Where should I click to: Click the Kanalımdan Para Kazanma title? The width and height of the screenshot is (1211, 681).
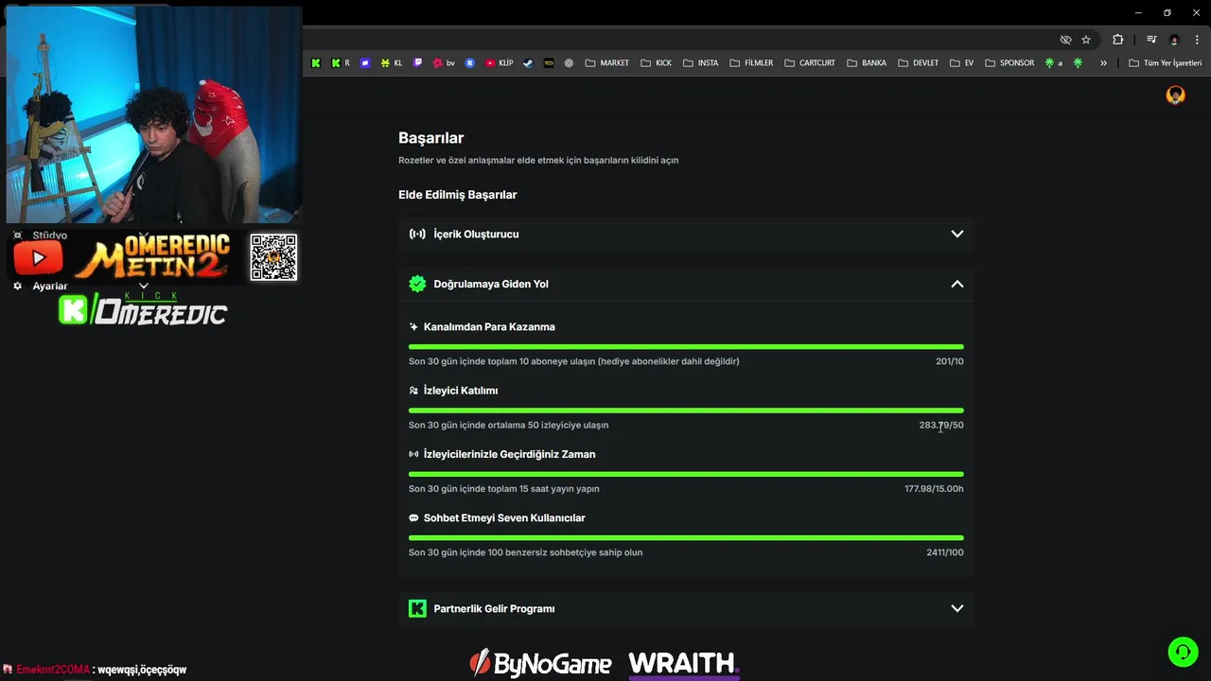coord(489,327)
